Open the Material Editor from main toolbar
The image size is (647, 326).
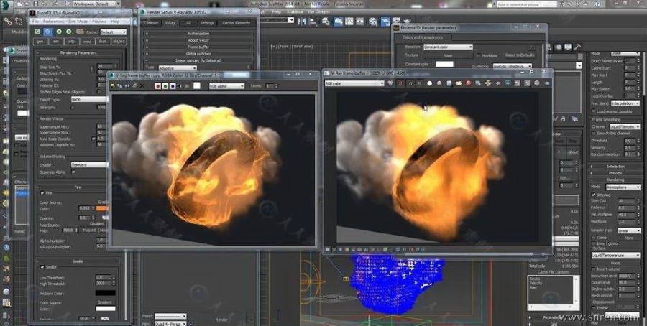pos(373,22)
